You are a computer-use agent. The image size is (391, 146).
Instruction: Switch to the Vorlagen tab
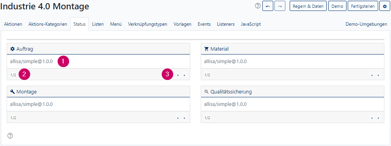182,24
